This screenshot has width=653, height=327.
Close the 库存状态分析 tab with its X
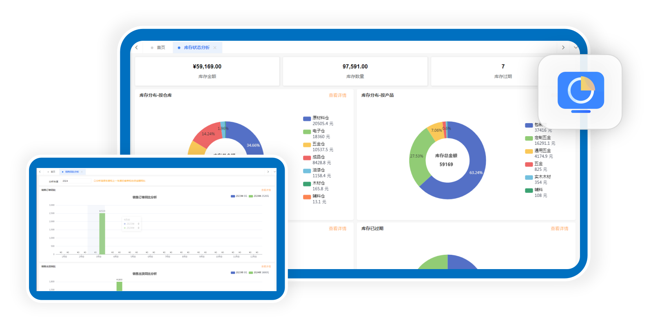215,48
